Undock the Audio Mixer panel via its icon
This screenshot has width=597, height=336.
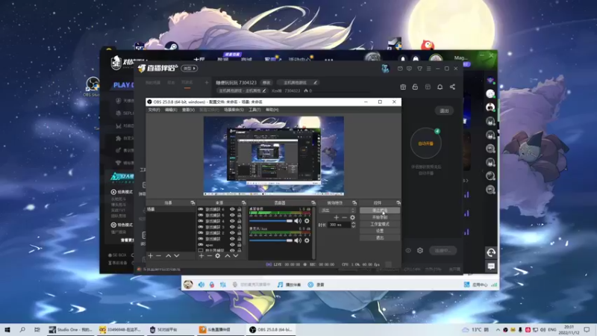pyautogui.click(x=313, y=203)
